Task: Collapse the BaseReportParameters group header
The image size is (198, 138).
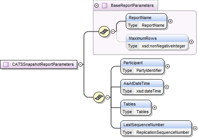Action: (x=97, y=5)
